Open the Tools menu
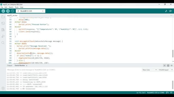Image resolution: width=174 pixels, height=97 pixels. [x=17, y=7]
